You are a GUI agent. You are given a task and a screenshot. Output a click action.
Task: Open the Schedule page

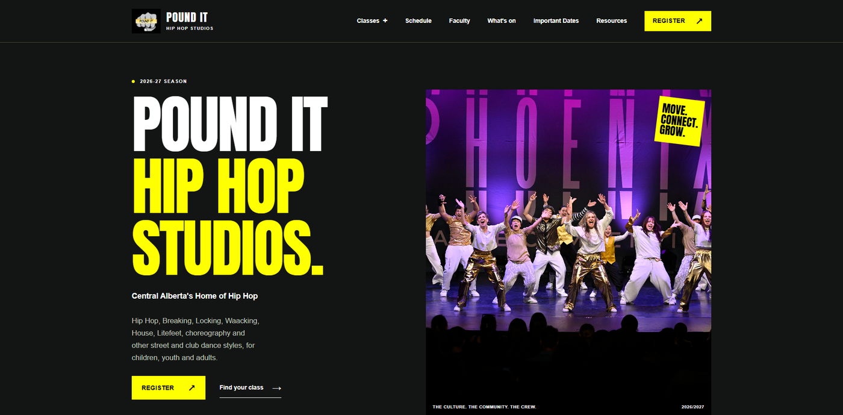tap(418, 20)
